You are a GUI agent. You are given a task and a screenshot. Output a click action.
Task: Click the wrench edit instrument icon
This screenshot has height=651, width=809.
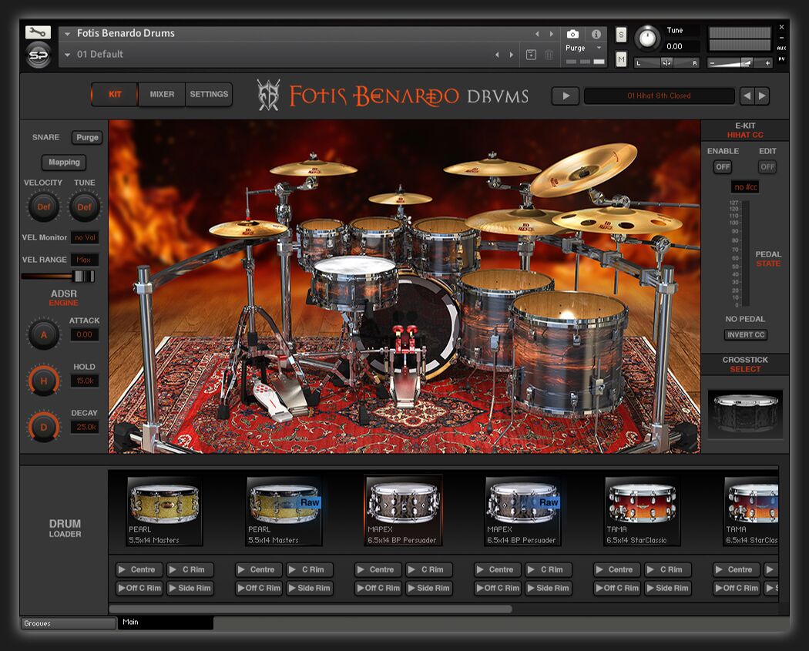tap(38, 32)
